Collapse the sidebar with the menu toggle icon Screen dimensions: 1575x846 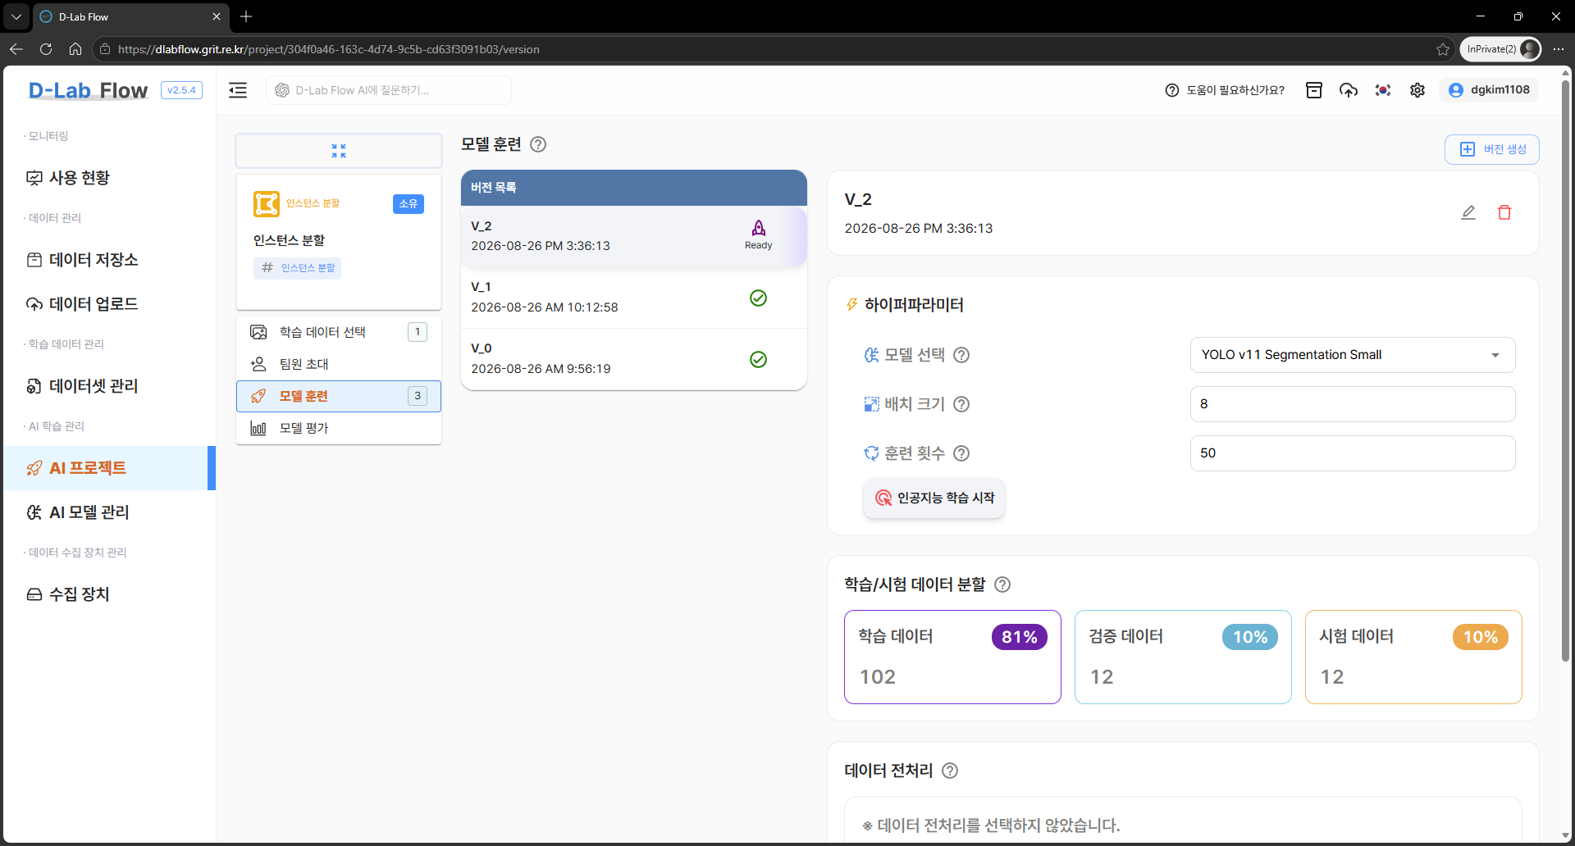click(x=238, y=90)
